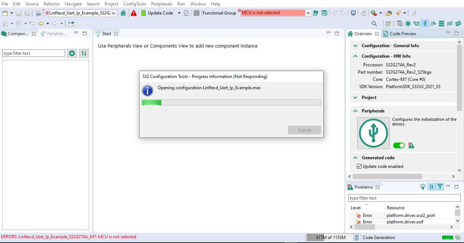This screenshot has height=243, width=464.
Task: Click the Functional Group label in toolbar
Action: 219,13
